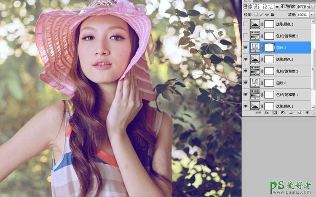The image size is (316, 197).
Task: Click the lock transparent pixels icon
Action: tap(256, 14)
